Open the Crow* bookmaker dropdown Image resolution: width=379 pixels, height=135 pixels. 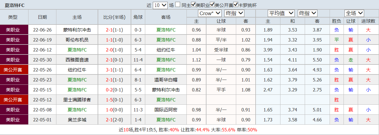(210, 13)
